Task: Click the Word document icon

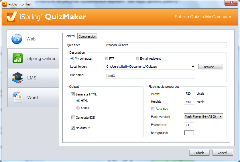Action: (17, 97)
